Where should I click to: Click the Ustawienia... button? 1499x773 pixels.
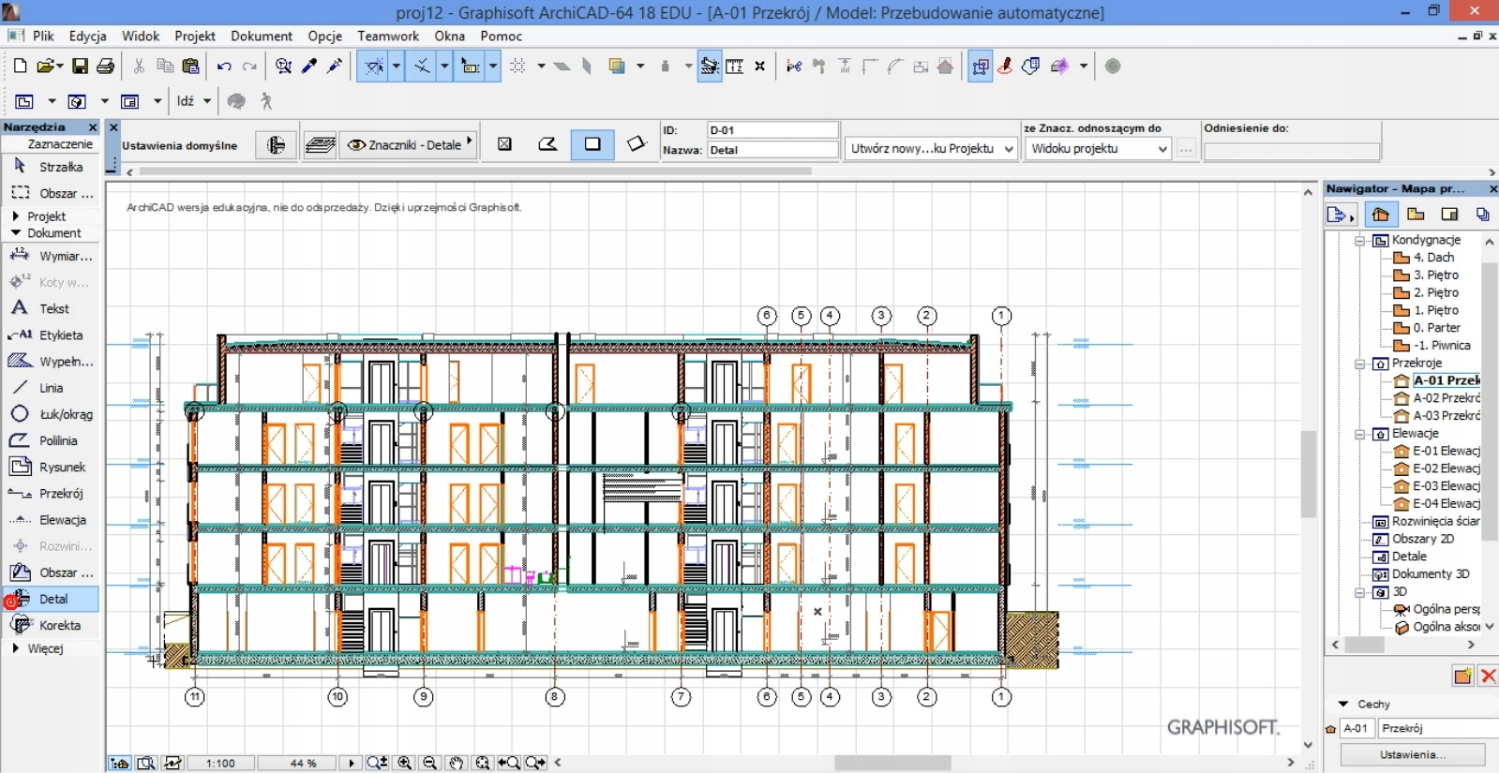(1412, 754)
